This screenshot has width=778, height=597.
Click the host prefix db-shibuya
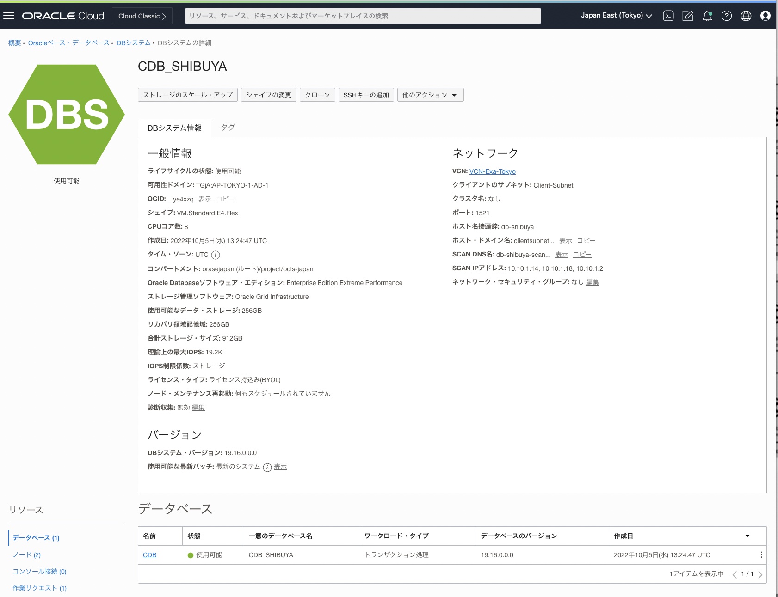pos(518,227)
